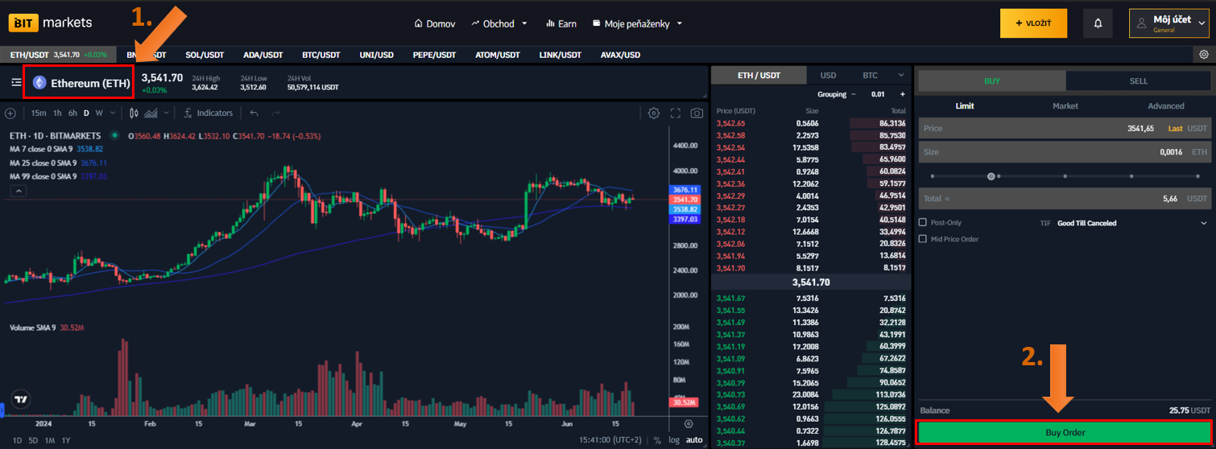Select BTC/USDT in ticker bar
The width and height of the screenshot is (1216, 449).
click(x=321, y=55)
